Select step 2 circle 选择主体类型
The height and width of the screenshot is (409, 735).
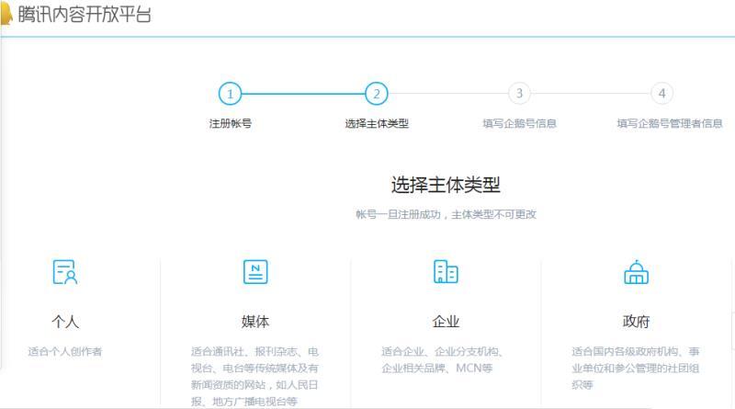click(x=377, y=94)
